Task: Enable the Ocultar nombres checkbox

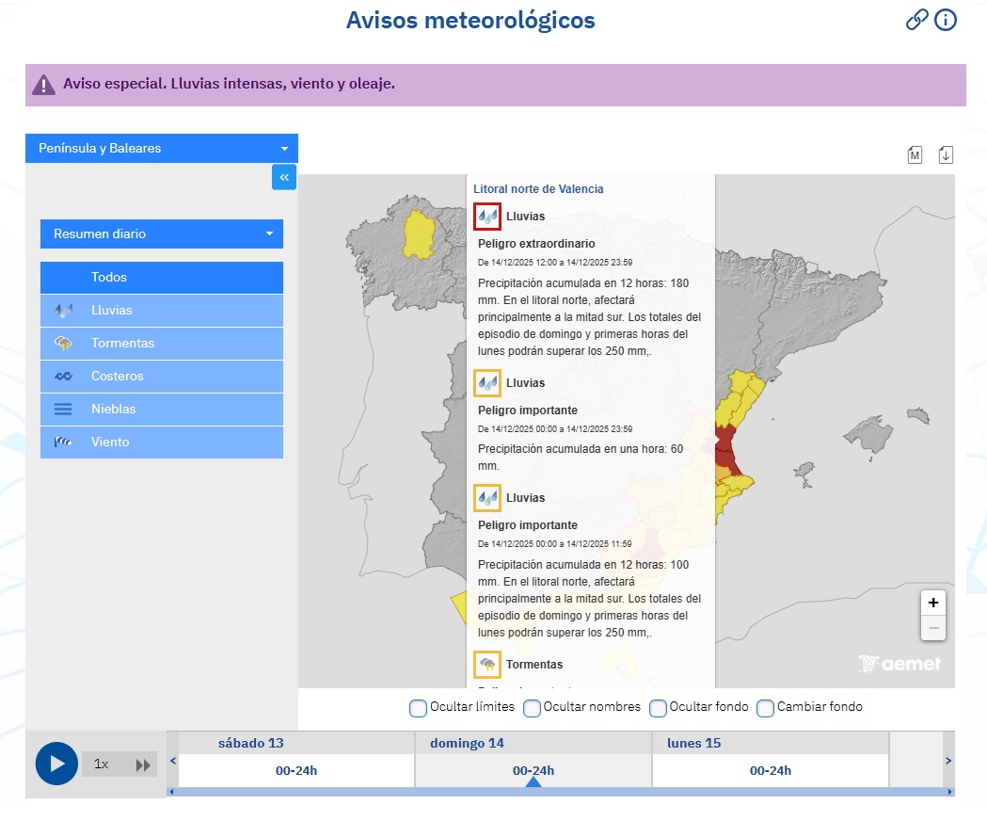Action: pos(533,707)
